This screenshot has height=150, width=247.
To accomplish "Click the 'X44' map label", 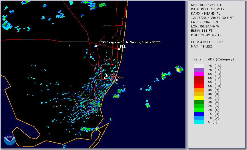I will click(x=121, y=77).
